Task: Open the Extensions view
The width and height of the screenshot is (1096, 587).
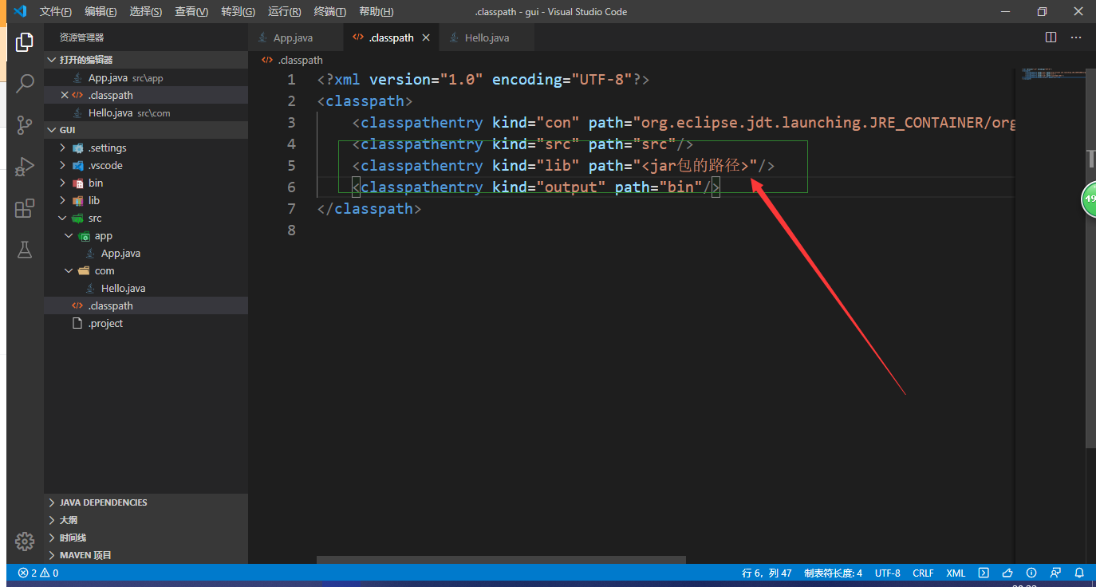Action: pyautogui.click(x=24, y=208)
